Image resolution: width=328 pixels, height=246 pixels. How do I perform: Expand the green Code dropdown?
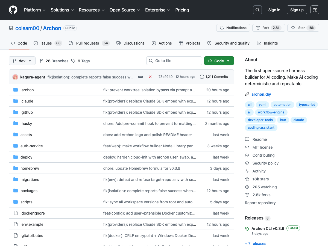point(219,61)
